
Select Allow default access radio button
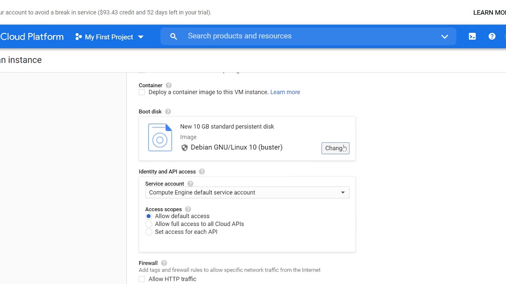[149, 216]
